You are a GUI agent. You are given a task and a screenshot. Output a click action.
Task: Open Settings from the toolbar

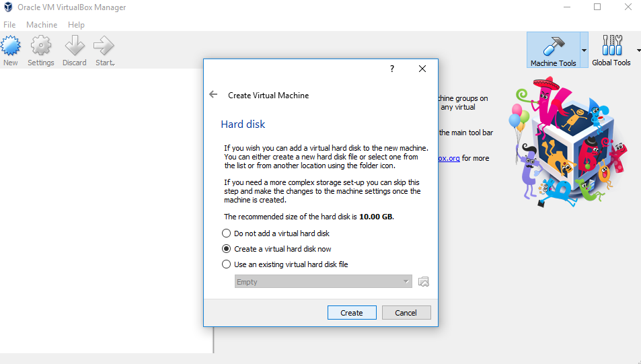coord(41,50)
